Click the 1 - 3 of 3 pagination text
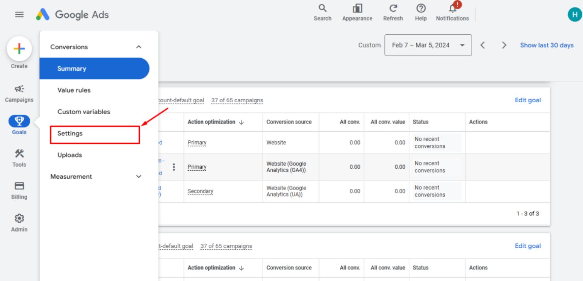Viewport: 583px width, 281px height. click(528, 213)
